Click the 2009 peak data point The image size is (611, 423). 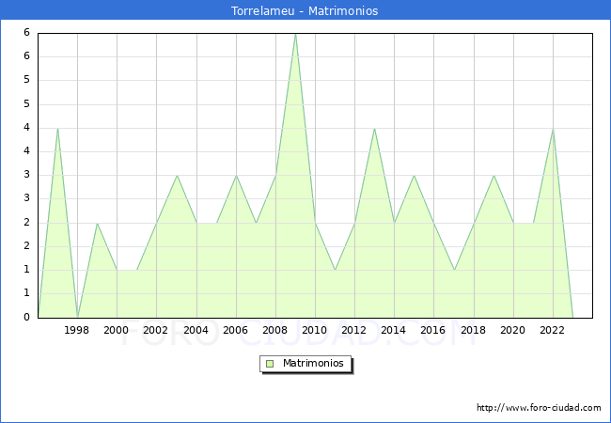point(296,34)
